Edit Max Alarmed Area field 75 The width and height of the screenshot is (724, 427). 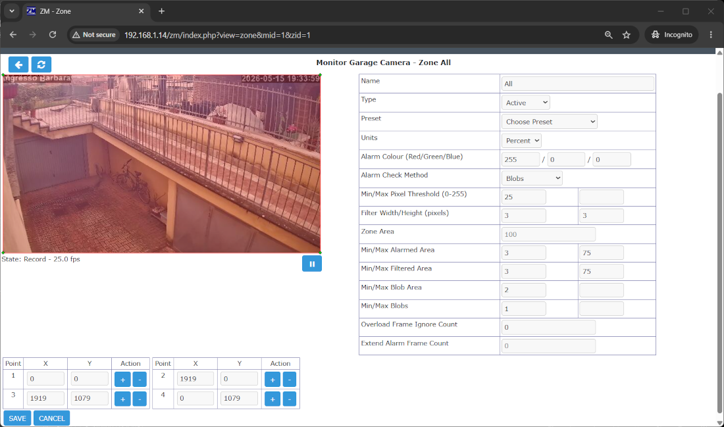tap(601, 253)
